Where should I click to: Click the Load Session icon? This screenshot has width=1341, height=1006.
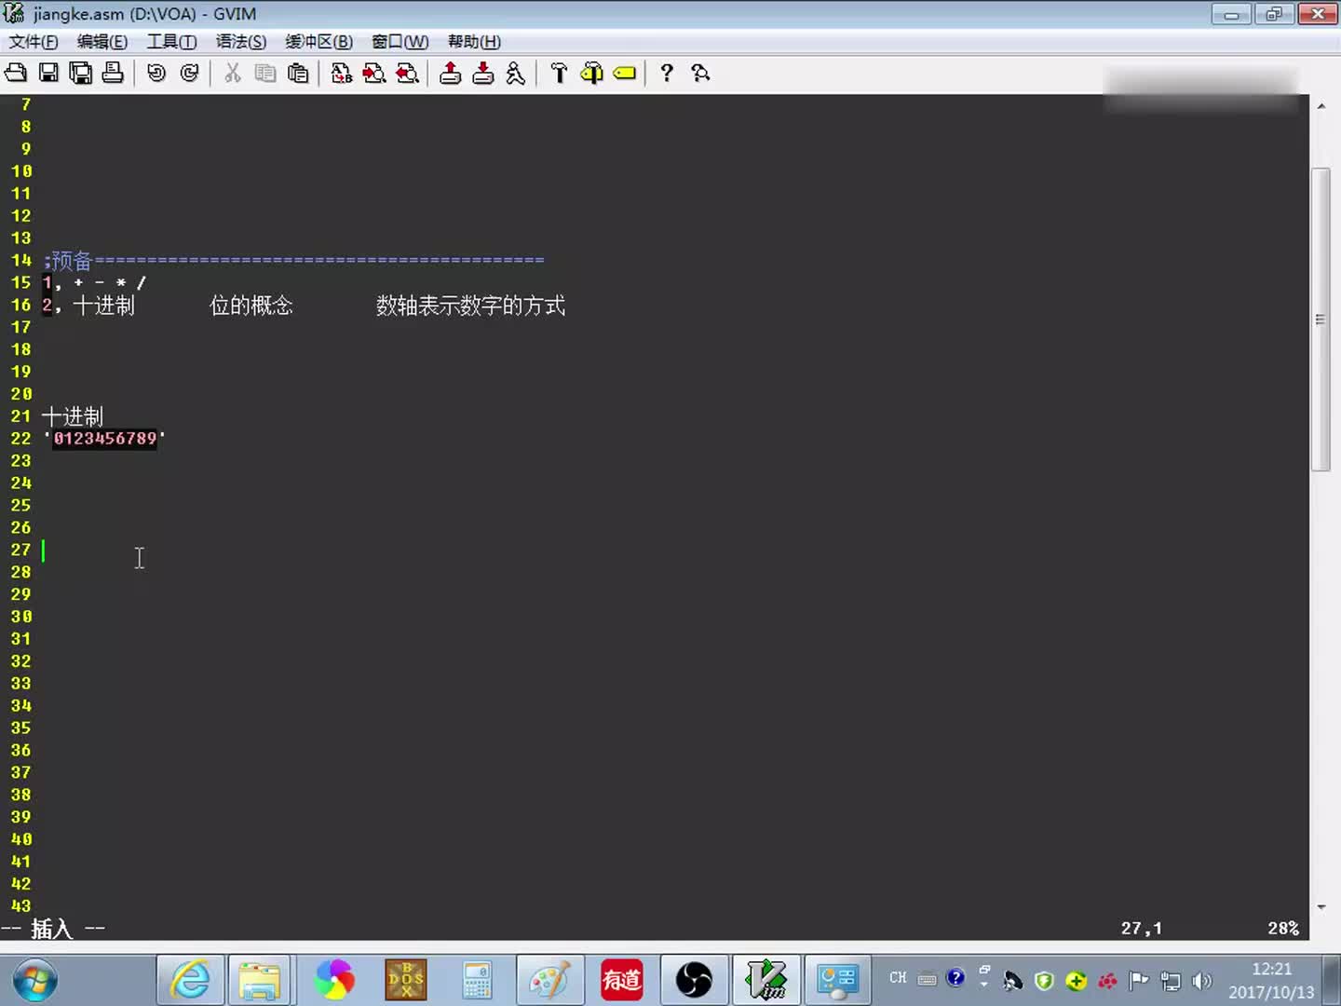pos(451,73)
